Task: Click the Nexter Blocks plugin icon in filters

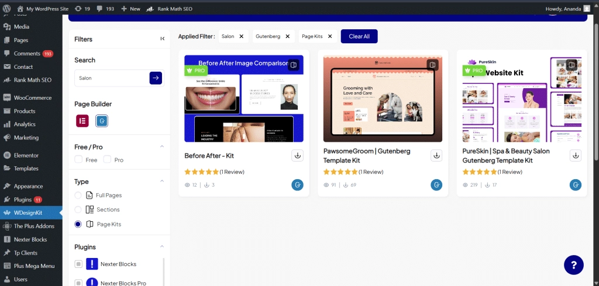Action: [92, 264]
